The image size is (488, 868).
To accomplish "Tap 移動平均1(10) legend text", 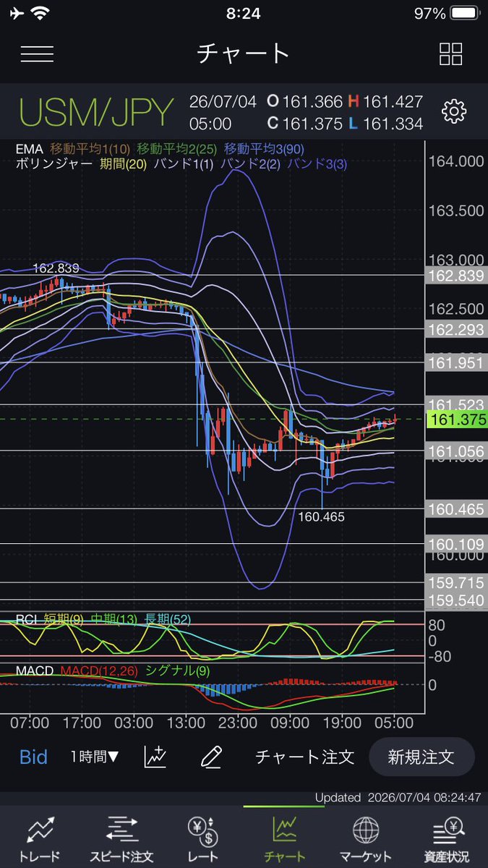I will 90,148.
